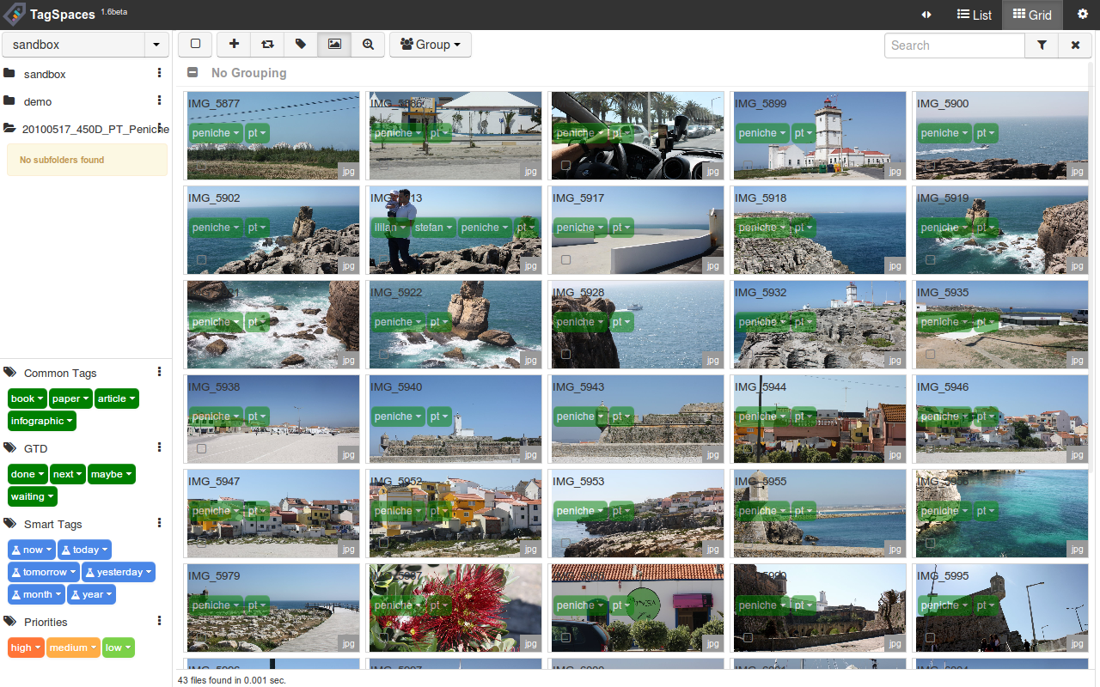Click the funnel filter icon beside search

pos(1042,46)
